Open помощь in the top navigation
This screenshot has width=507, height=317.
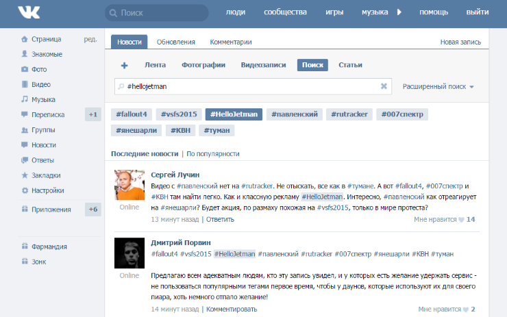(x=434, y=12)
